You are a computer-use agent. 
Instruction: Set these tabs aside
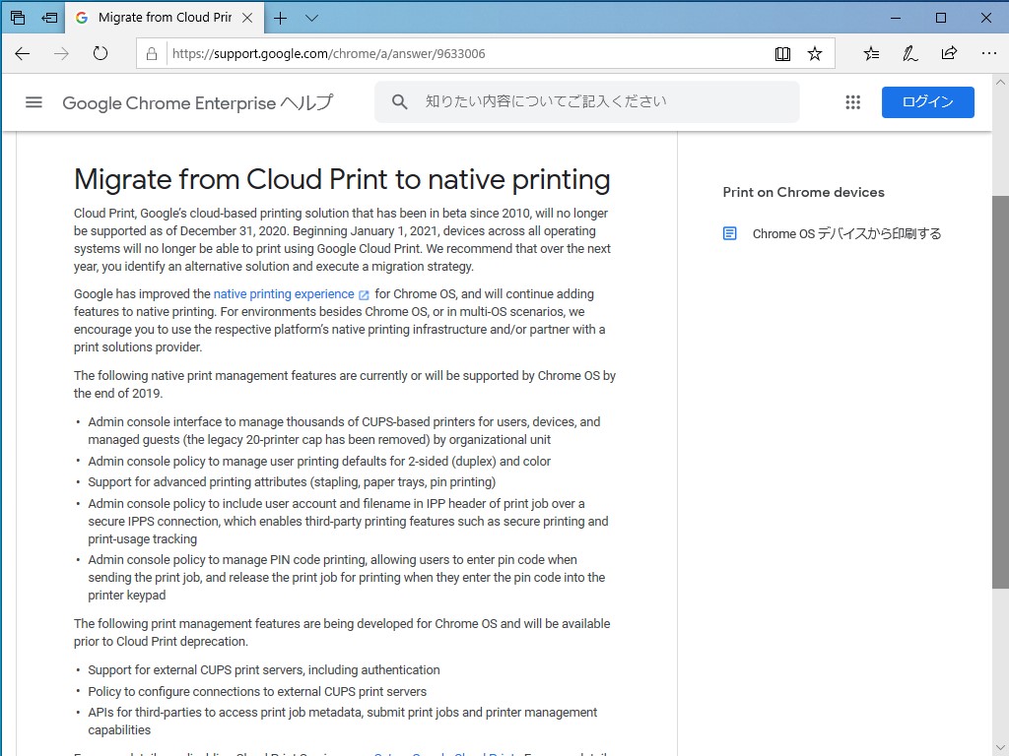pyautogui.click(x=49, y=18)
